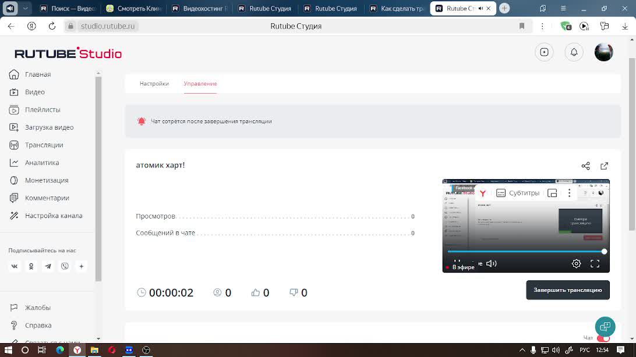Click the add video plus icon in header

545,52
